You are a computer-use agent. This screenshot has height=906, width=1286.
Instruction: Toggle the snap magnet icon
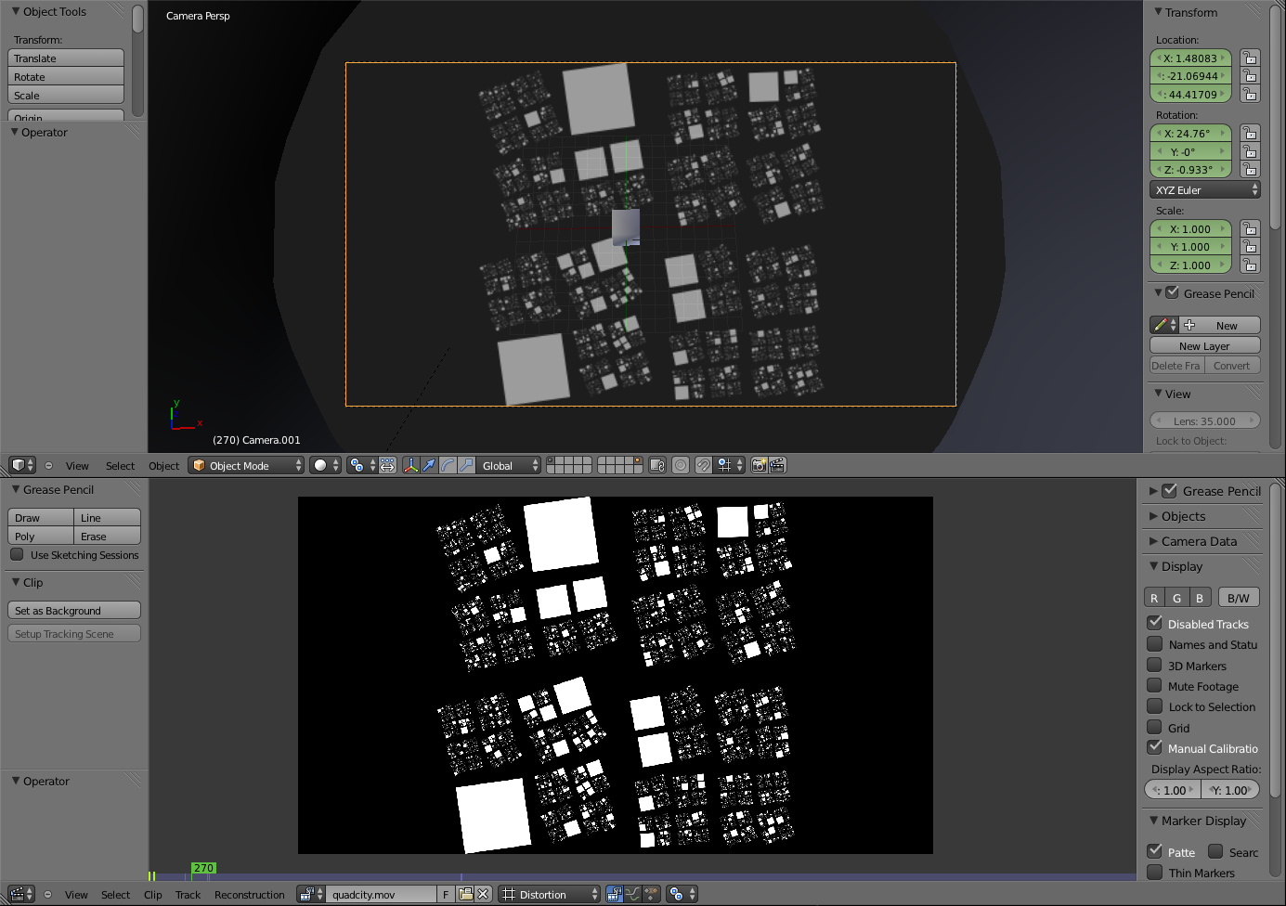pos(704,465)
